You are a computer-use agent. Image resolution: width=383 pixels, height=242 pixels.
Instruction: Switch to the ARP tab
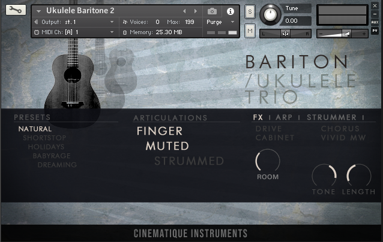pos(284,117)
